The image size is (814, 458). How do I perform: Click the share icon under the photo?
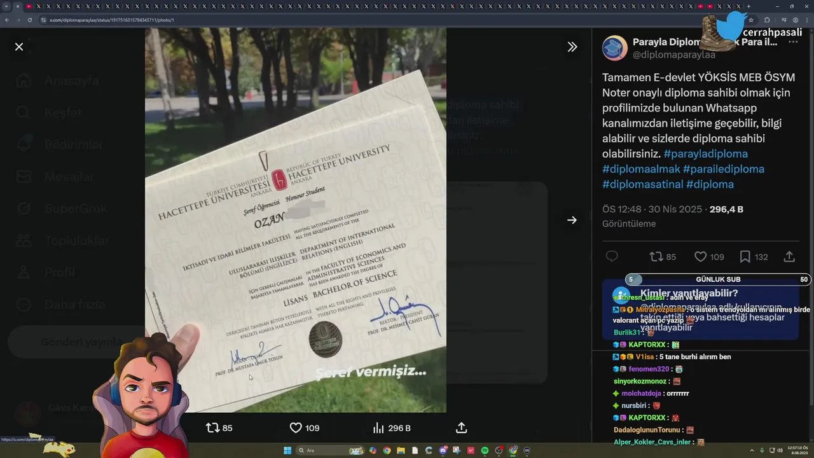tap(462, 428)
